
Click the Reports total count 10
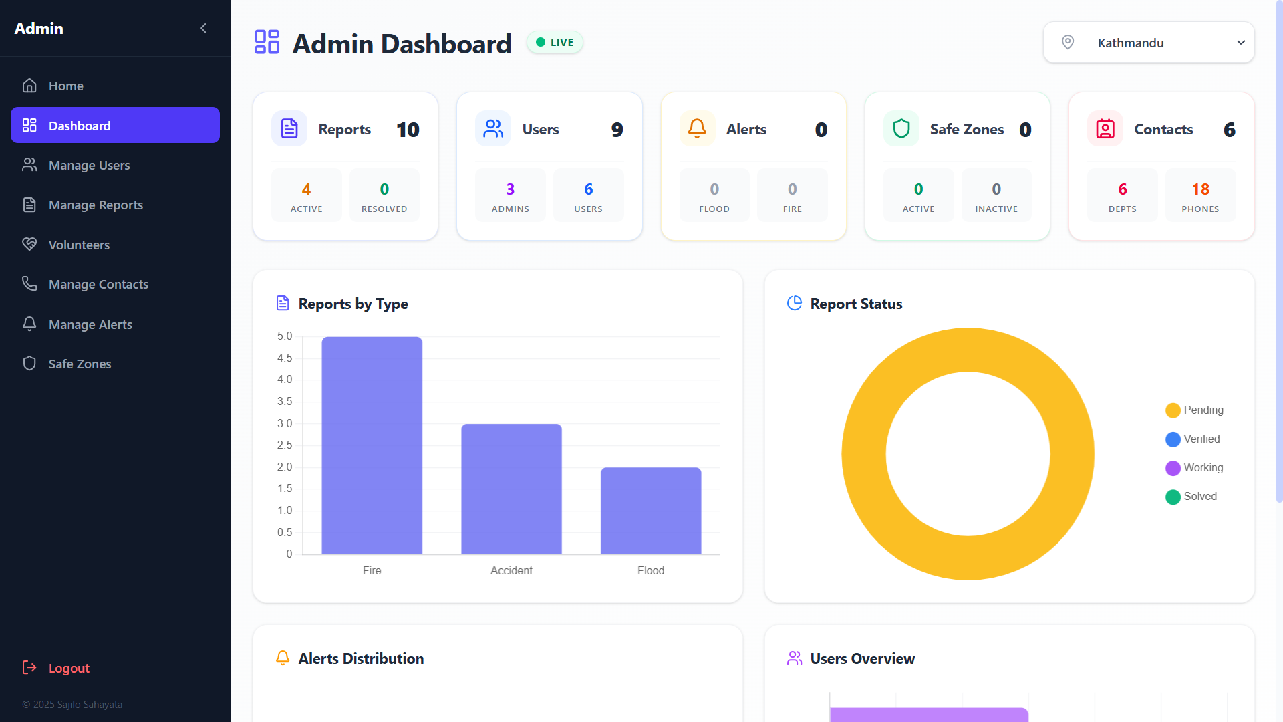(408, 129)
